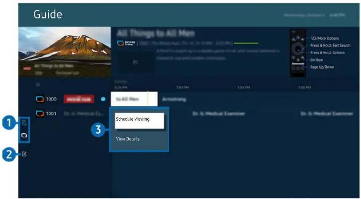The height and width of the screenshot is (199, 361).
Task: Select the TV antenna type icon in the sidebar
Action: pos(24,135)
